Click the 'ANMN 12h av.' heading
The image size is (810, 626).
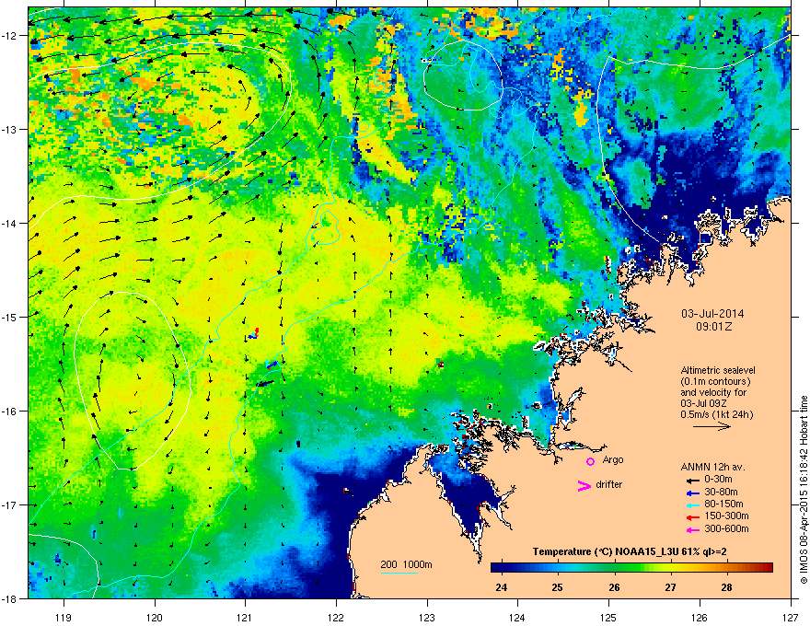[712, 467]
